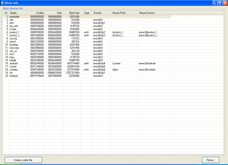Click the Return button

[x=210, y=160]
